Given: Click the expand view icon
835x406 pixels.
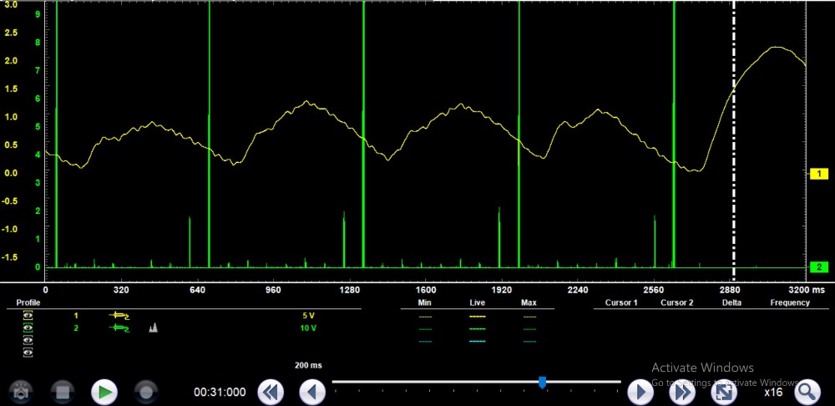Looking at the screenshot, I should (726, 391).
